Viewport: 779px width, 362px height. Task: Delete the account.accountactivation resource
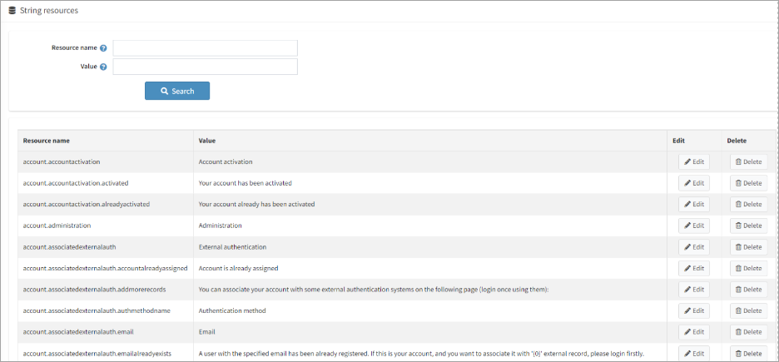[748, 161]
